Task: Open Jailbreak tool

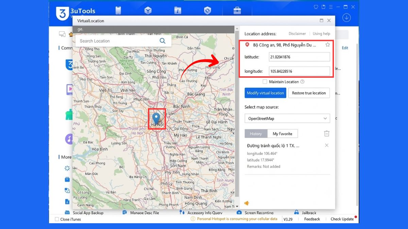Action: point(305,213)
